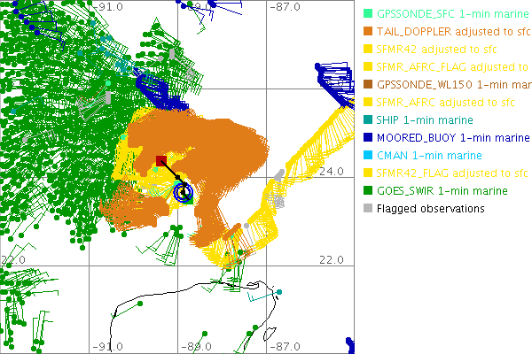
Task: Click the 22.0 latitude label on the right
Action: (x=332, y=259)
